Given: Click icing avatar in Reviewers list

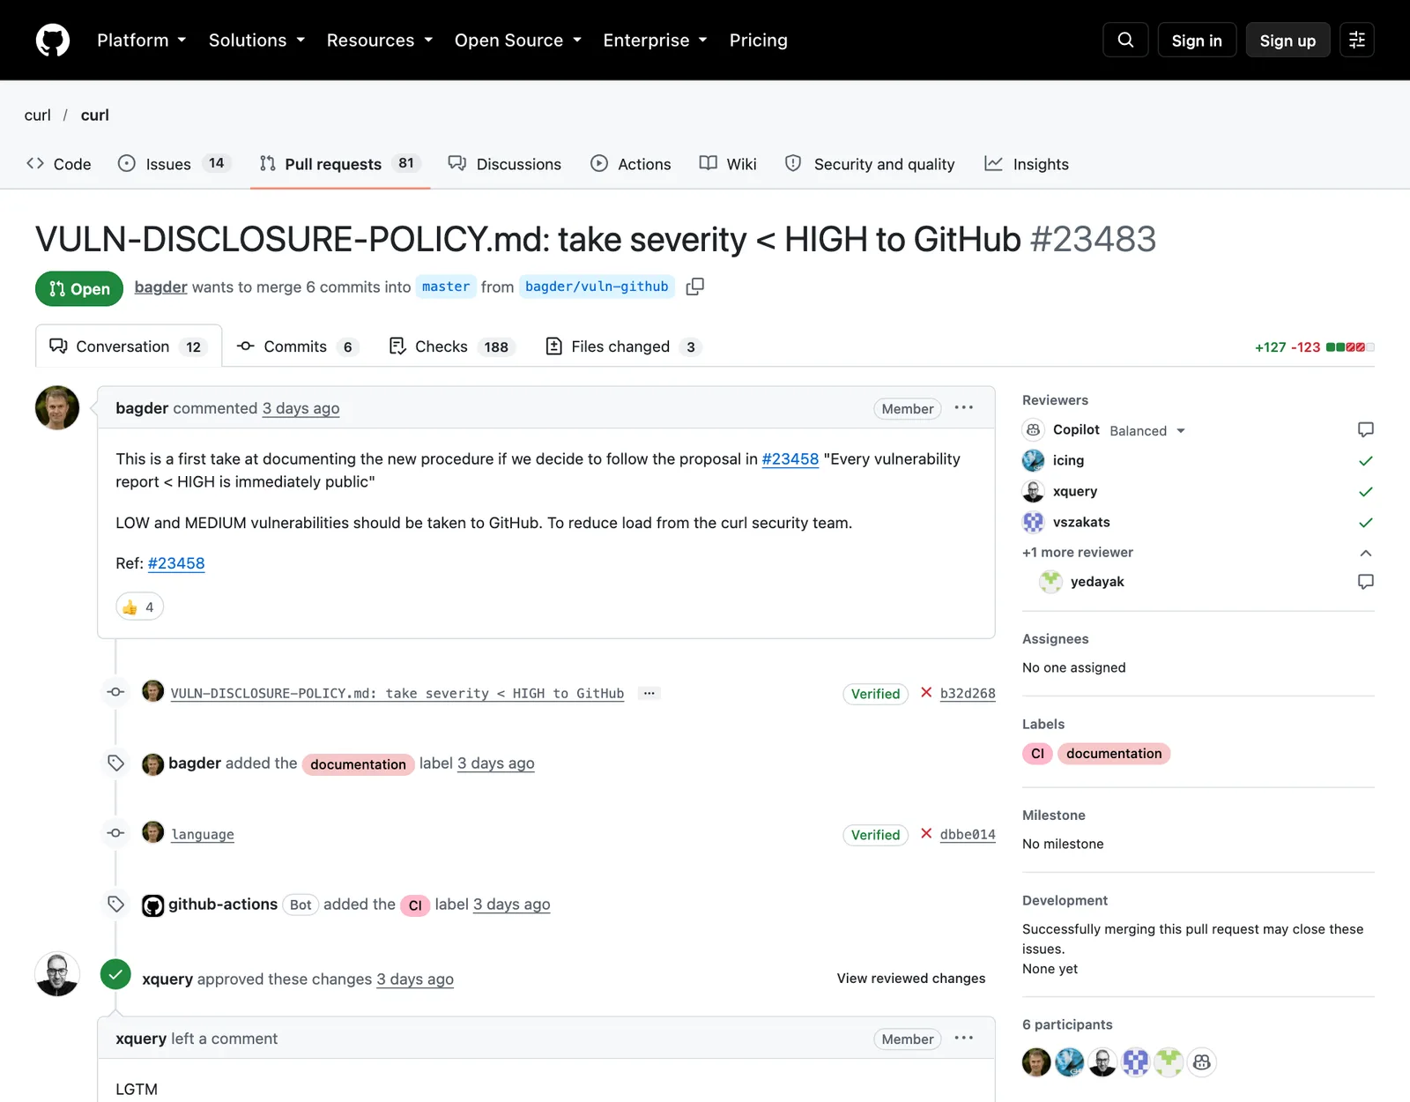Looking at the screenshot, I should click(1033, 460).
